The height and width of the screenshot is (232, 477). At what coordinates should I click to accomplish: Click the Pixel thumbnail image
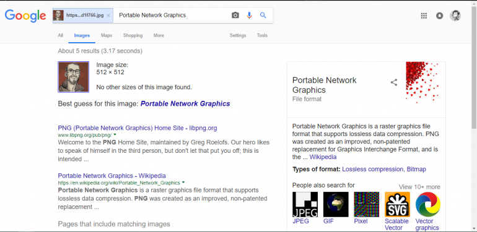pyautogui.click(x=367, y=204)
